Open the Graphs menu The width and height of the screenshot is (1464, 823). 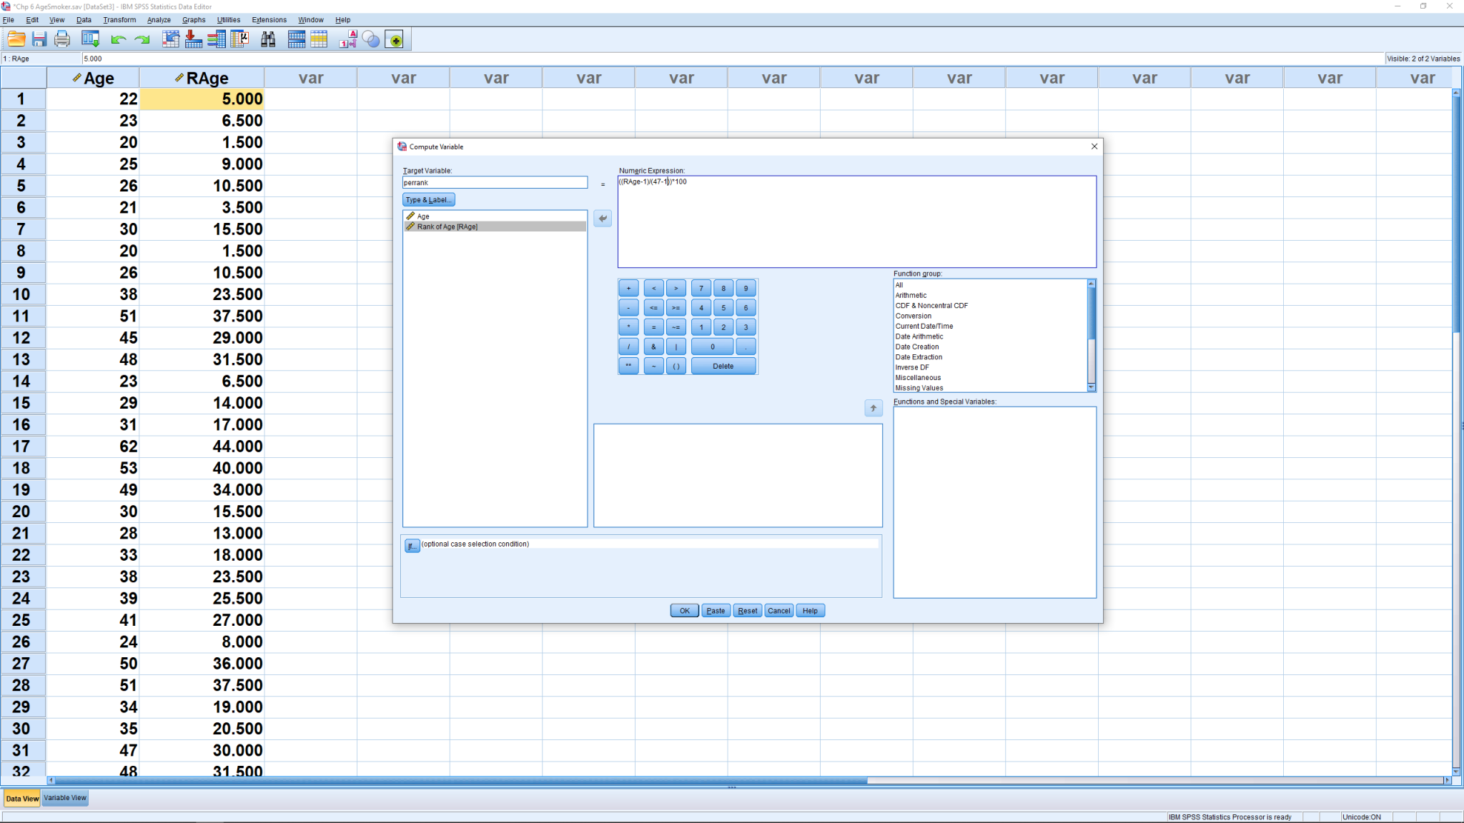tap(194, 20)
